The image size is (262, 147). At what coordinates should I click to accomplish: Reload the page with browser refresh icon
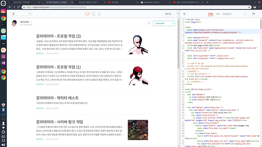(19, 7)
